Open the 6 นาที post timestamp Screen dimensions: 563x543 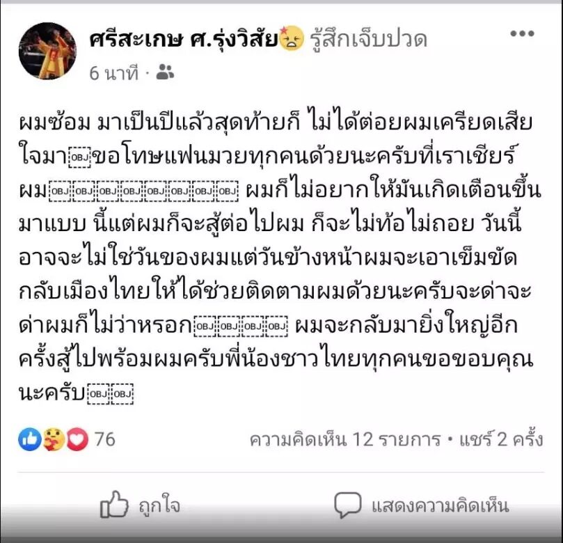click(x=113, y=73)
